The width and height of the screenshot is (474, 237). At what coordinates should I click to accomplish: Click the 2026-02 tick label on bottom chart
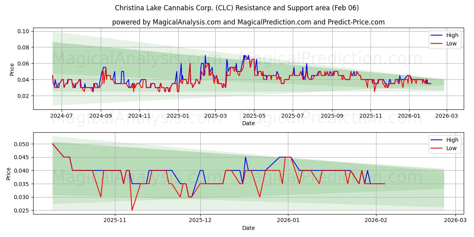376,220
